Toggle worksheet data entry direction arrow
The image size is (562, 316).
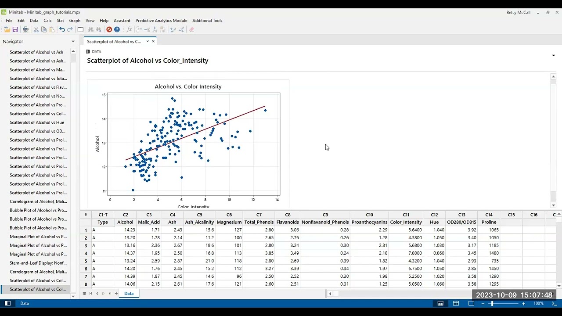click(86, 215)
